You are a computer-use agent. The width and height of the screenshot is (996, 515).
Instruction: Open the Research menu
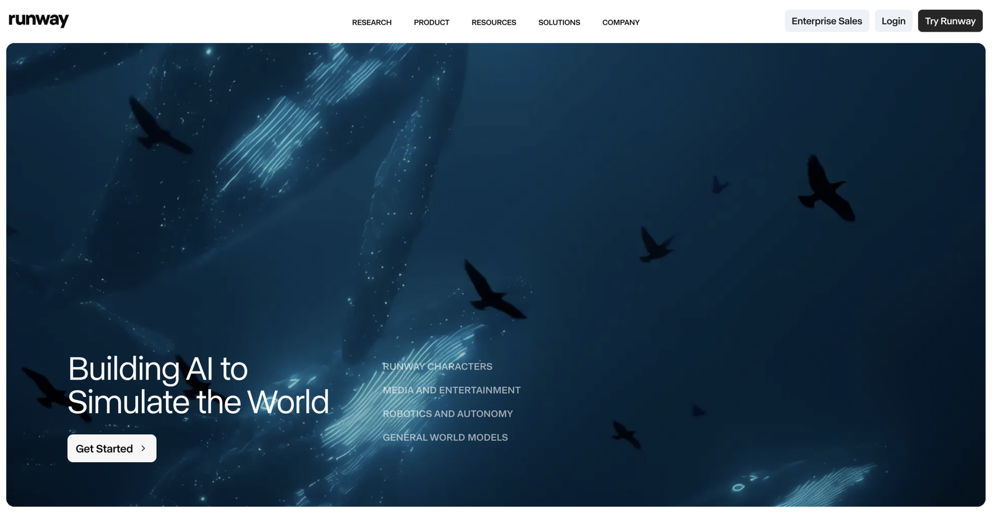pyautogui.click(x=372, y=22)
